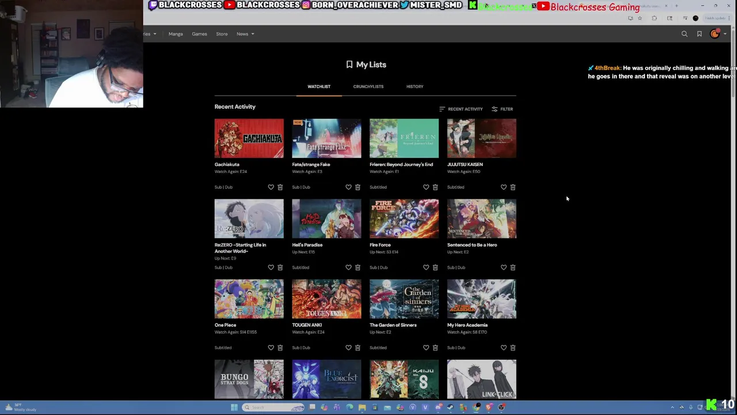Remove Sentenced to Be a Hero trash icon
The height and width of the screenshot is (415, 737).
tap(513, 267)
